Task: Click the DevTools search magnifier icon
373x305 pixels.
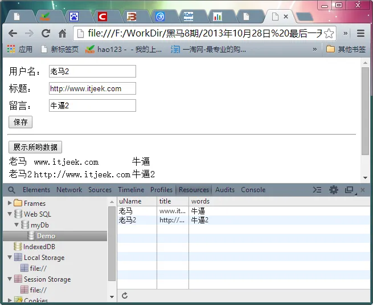Action: tap(10, 190)
